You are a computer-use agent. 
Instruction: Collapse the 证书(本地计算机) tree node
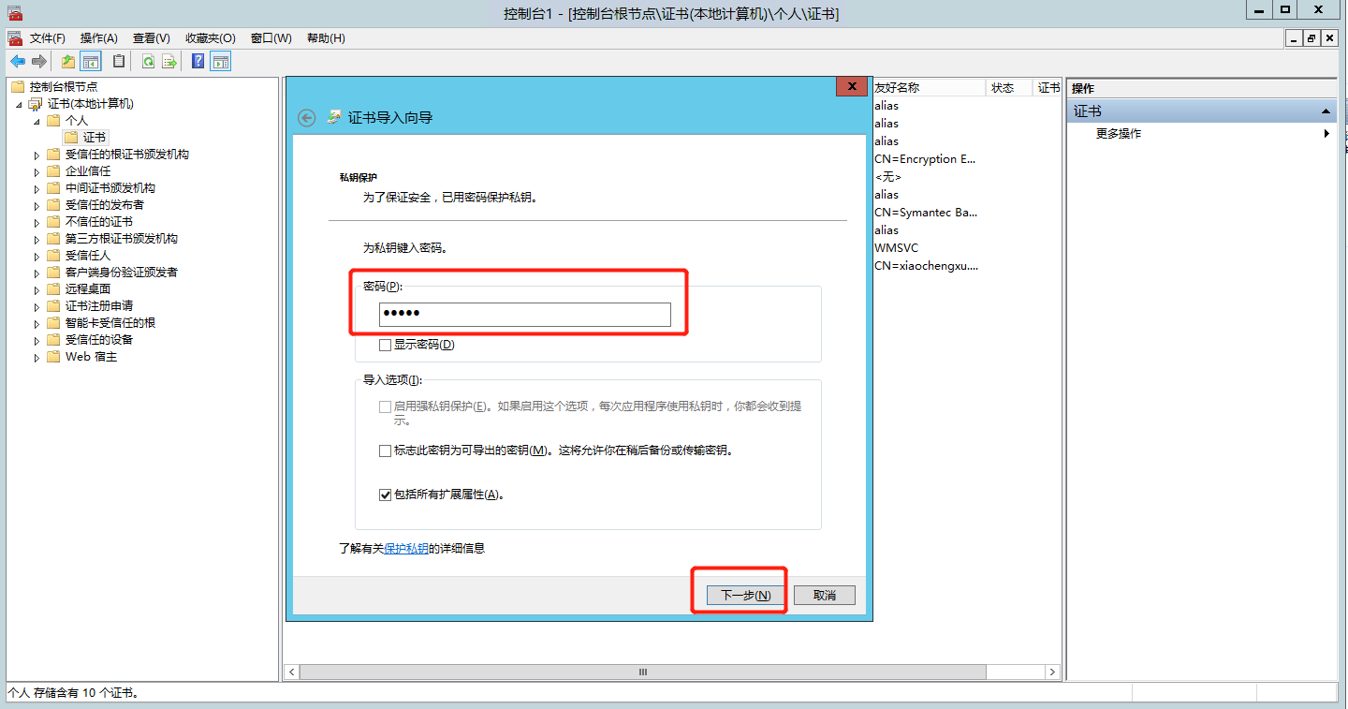[21, 104]
